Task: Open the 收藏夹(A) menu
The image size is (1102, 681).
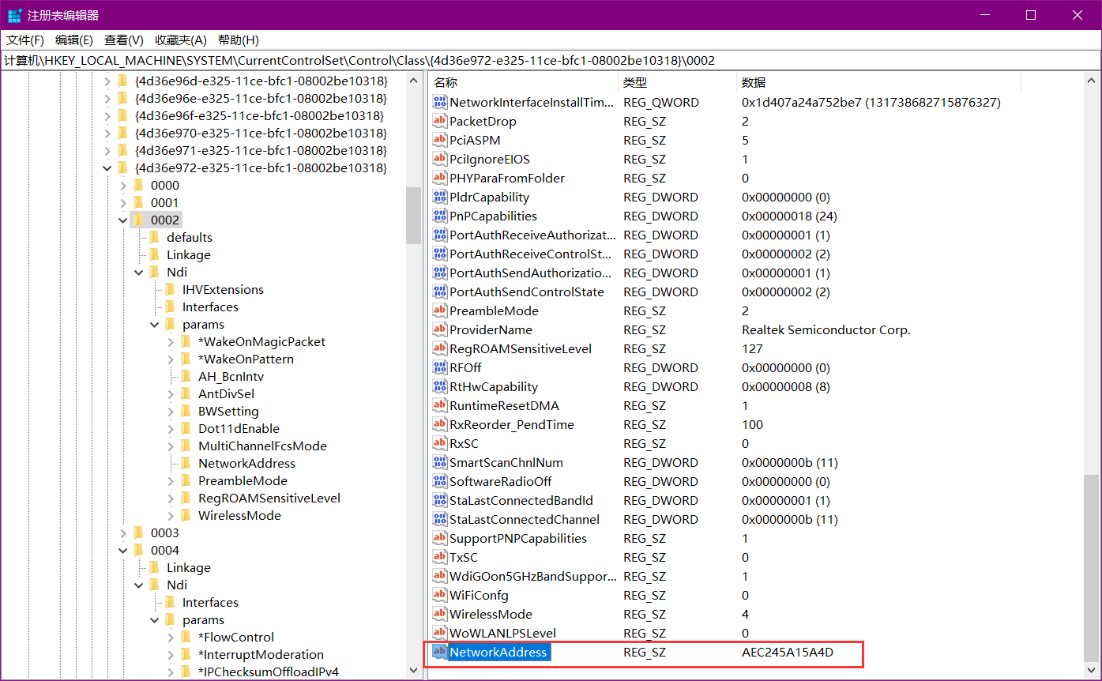Action: tap(181, 40)
